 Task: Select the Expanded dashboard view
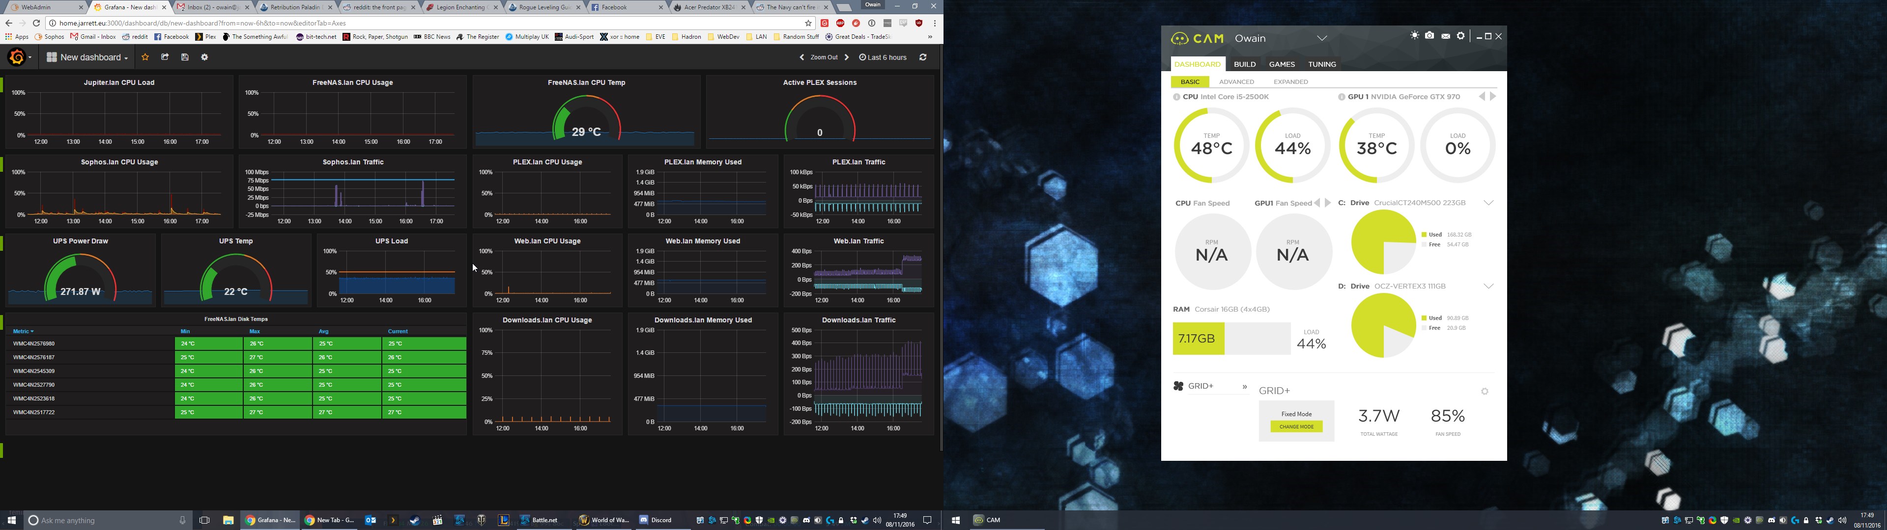pyautogui.click(x=1291, y=82)
